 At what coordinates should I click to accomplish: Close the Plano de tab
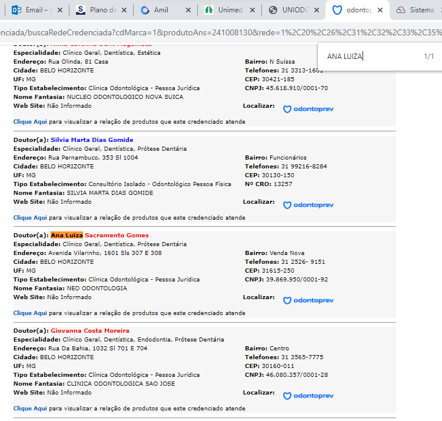tap(124, 10)
